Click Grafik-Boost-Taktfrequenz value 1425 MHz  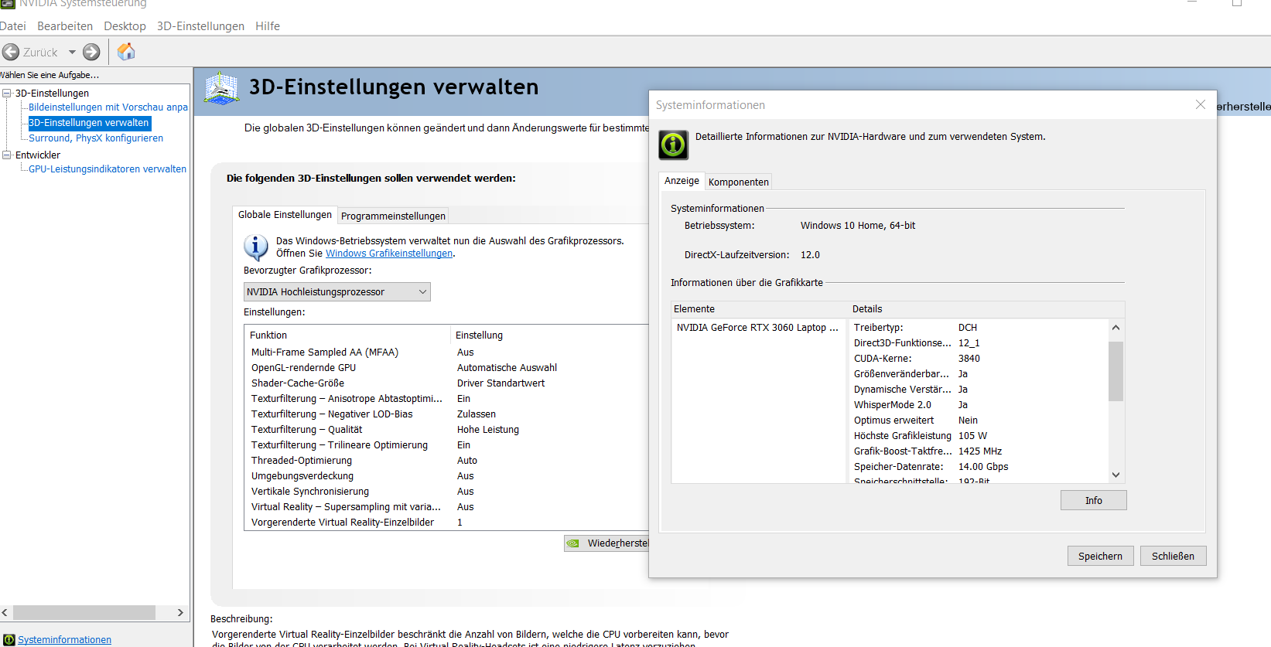(x=980, y=451)
